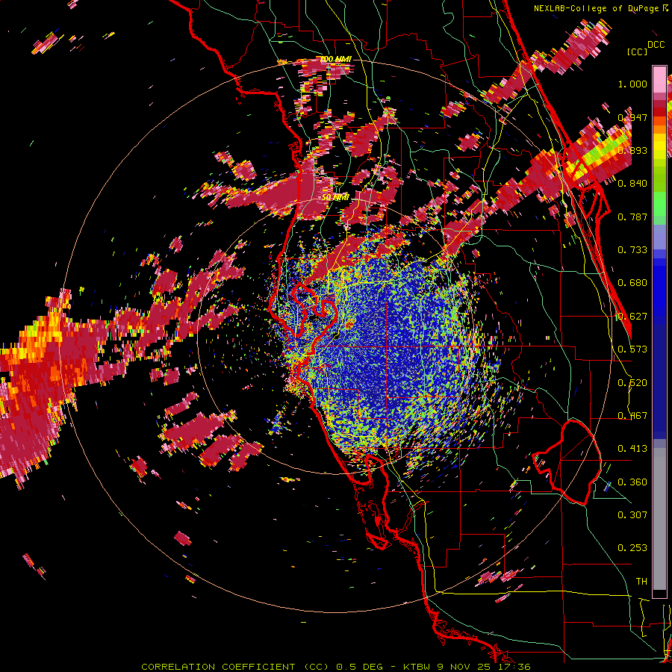
Task: Click the DCC label above the color bar
Action: 656,45
